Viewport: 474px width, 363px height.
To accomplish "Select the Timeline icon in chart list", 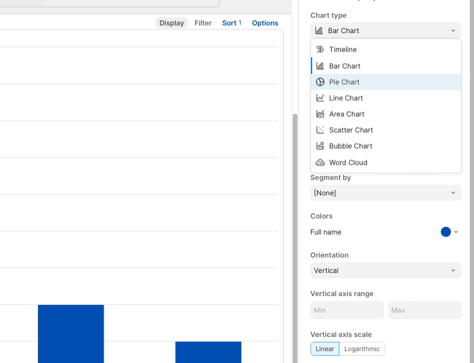I will pyautogui.click(x=320, y=50).
